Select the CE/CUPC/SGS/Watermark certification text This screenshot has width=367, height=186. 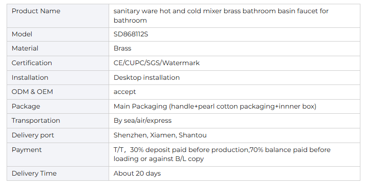(x=157, y=63)
